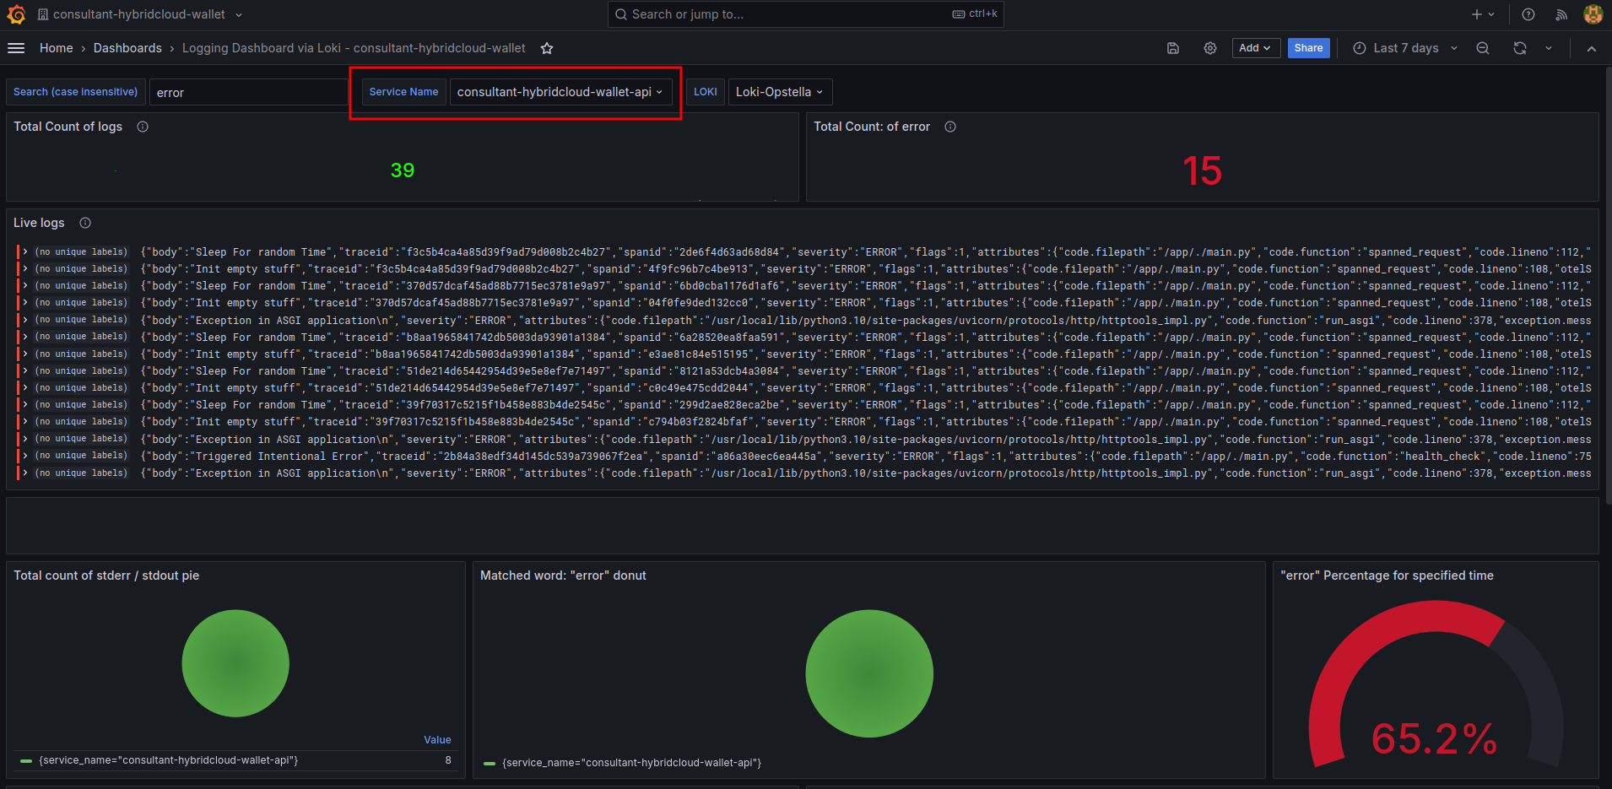
Task: Click the Search (case insensitive) label
Action: coord(75,92)
